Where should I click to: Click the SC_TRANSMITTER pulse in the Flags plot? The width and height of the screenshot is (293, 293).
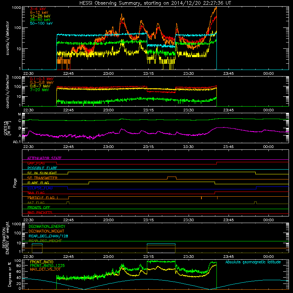(172, 178)
